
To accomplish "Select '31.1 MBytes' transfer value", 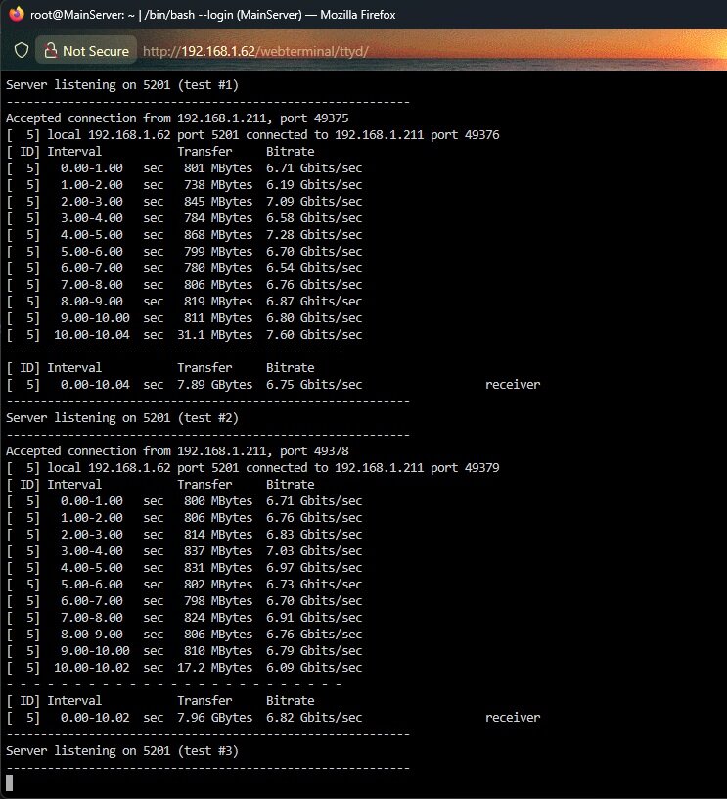I will pyautogui.click(x=215, y=335).
